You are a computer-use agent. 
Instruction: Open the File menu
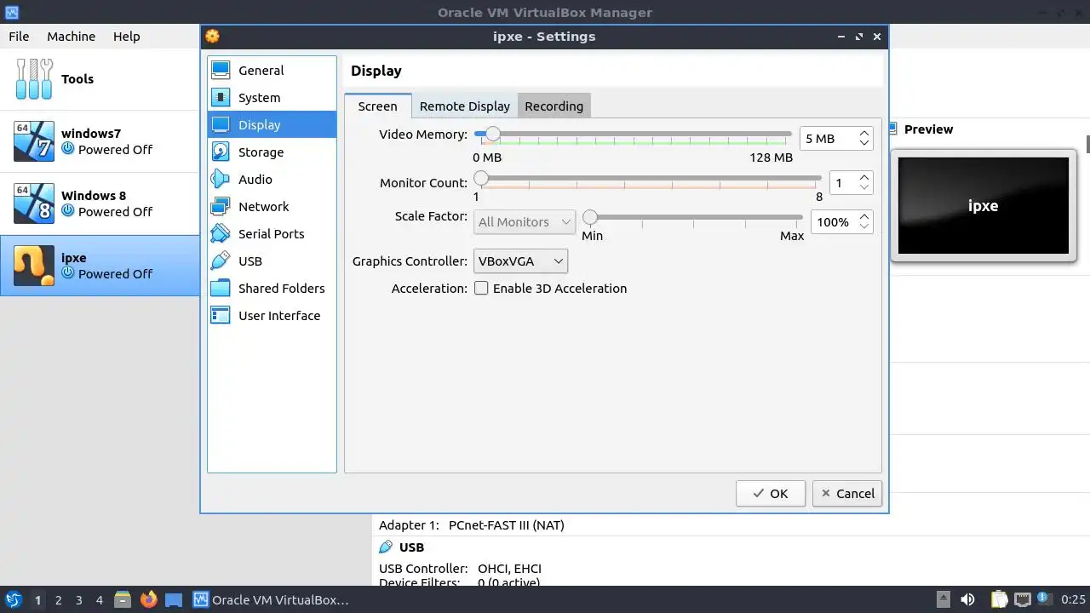[19, 37]
